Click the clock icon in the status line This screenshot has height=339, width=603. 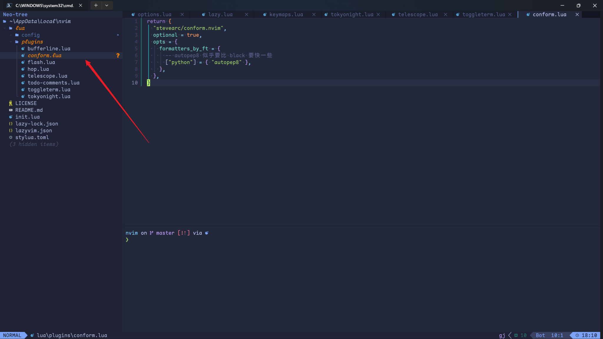[577, 335]
